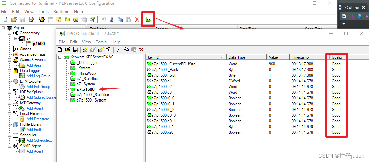
Task: Collapse the s7 channel node
Action: pos(16,38)
